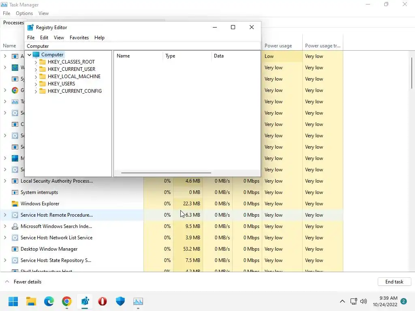This screenshot has width=415, height=311.
Task: Open Registry Editor File menu
Action: click(31, 38)
